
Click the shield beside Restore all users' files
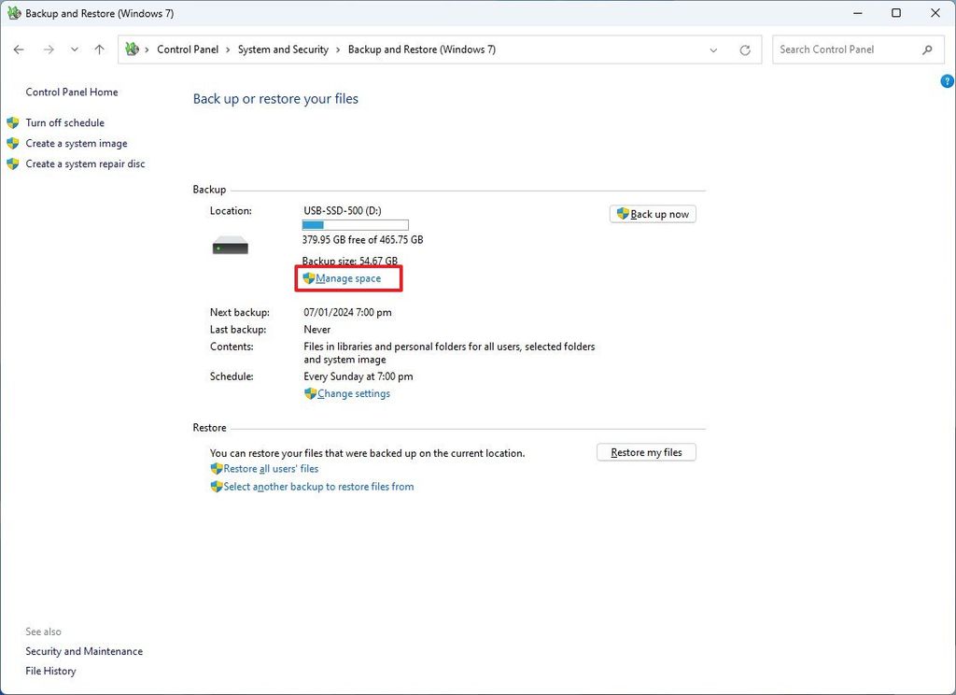pyautogui.click(x=217, y=468)
